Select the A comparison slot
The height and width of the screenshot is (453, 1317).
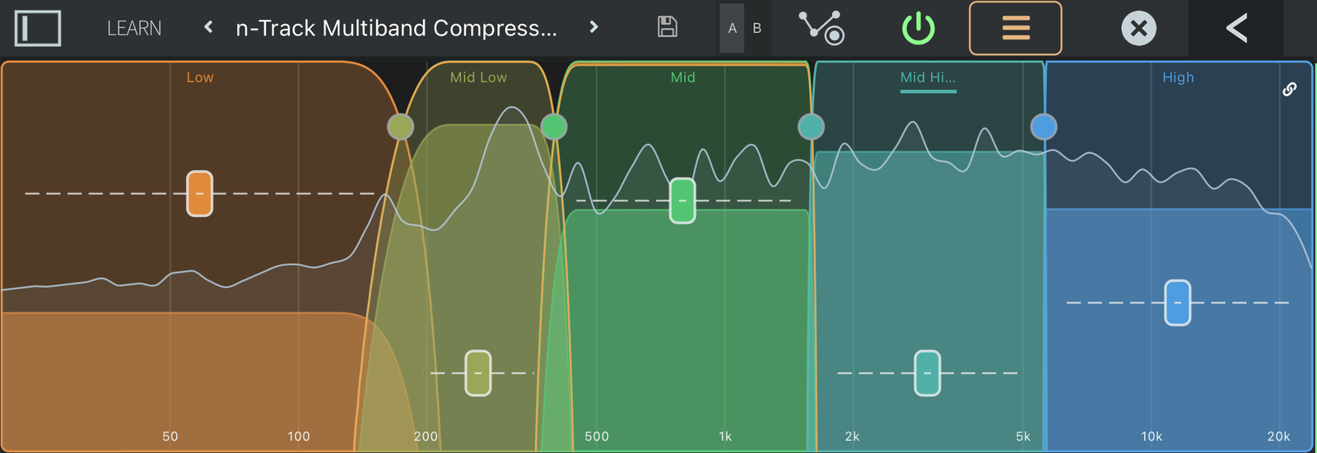pos(732,28)
